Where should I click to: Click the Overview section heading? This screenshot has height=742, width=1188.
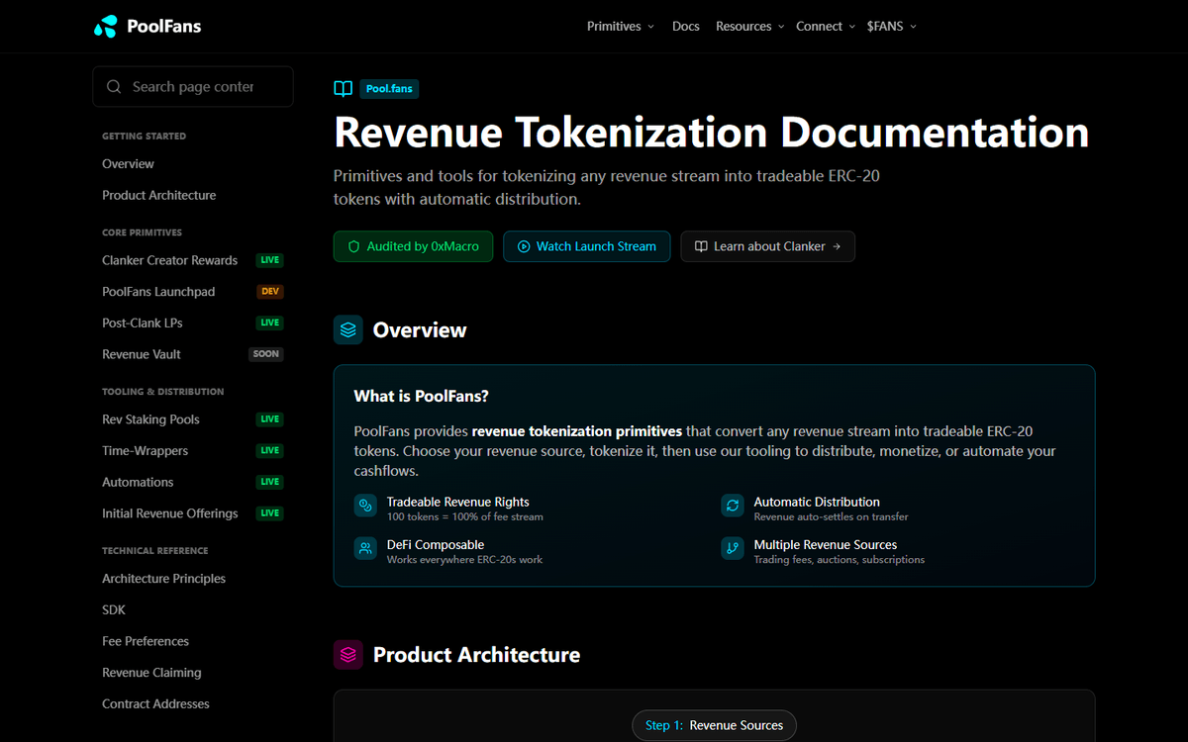click(420, 330)
